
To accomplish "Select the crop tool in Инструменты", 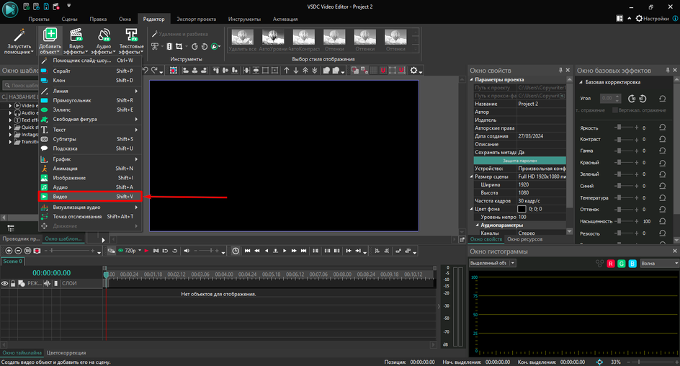I will [x=179, y=46].
